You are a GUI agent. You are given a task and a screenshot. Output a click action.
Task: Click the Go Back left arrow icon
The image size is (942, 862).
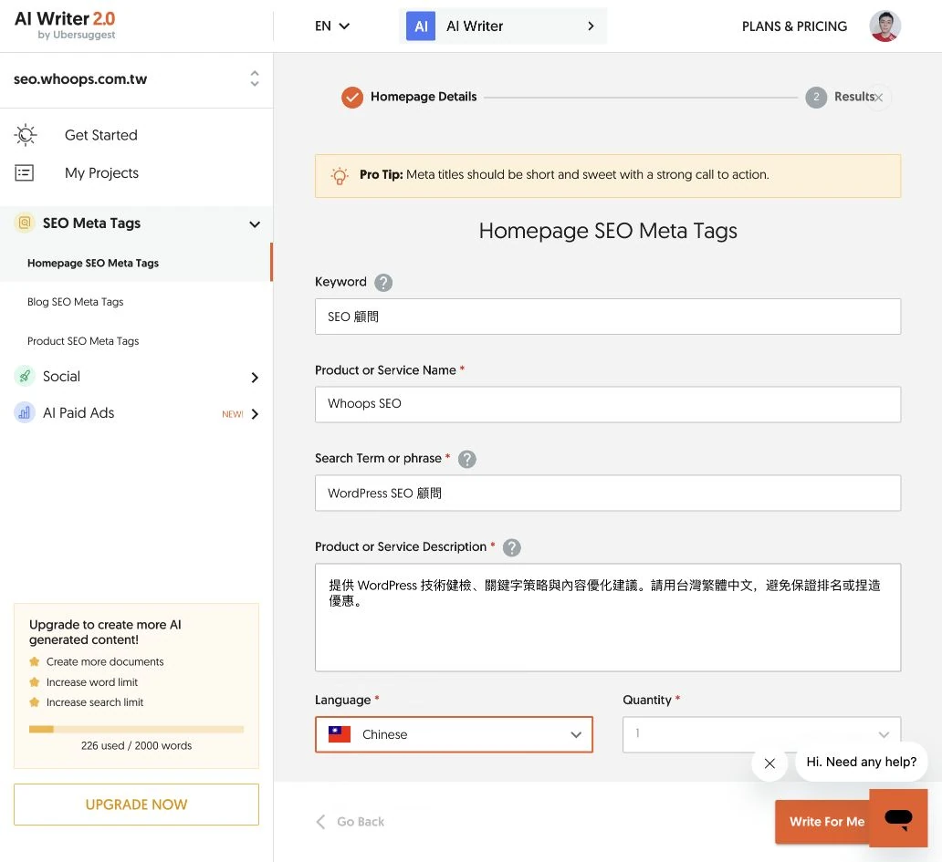[320, 822]
